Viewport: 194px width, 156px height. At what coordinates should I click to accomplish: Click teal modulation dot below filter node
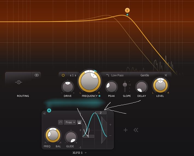click(x=127, y=15)
